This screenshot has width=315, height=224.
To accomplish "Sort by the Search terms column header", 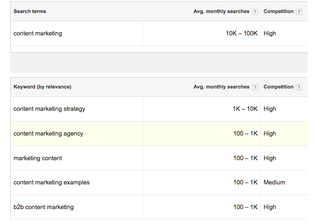I will (x=30, y=11).
